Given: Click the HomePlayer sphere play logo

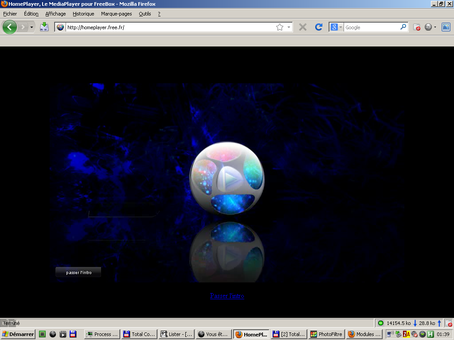Looking at the screenshot, I should [x=227, y=178].
